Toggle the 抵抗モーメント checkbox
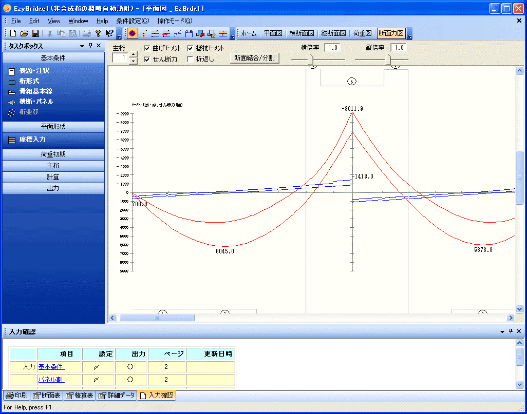 (190, 48)
